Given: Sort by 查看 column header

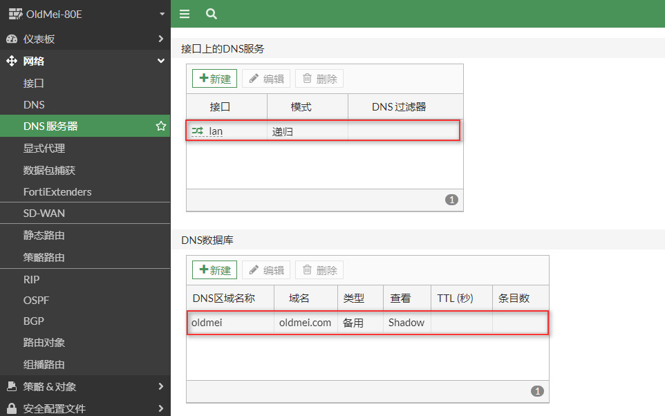Looking at the screenshot, I should tap(407, 298).
